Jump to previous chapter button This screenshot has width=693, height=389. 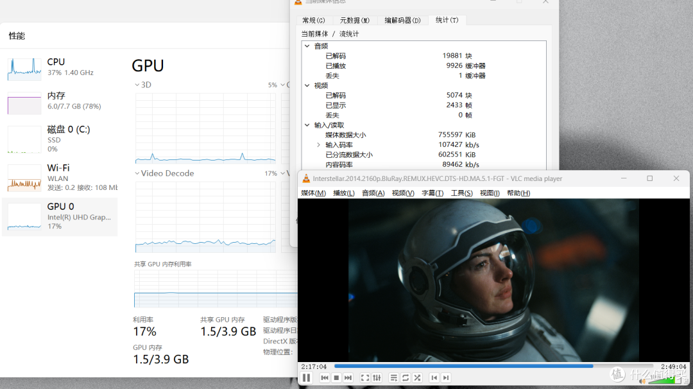click(x=434, y=377)
